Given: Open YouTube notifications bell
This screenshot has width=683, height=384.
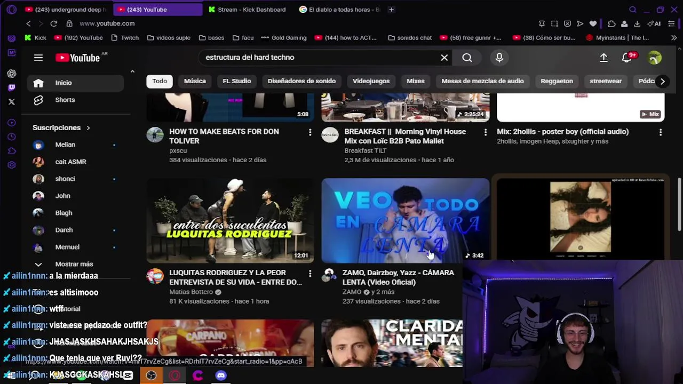Looking at the screenshot, I should click(627, 58).
